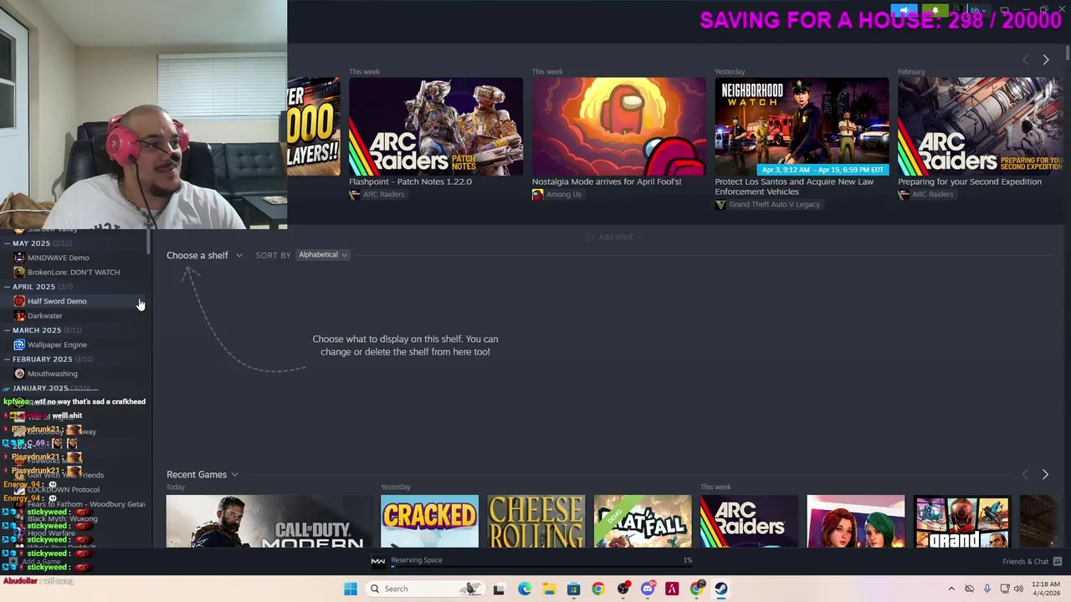Show next Recent Games with right arrow

1045,474
